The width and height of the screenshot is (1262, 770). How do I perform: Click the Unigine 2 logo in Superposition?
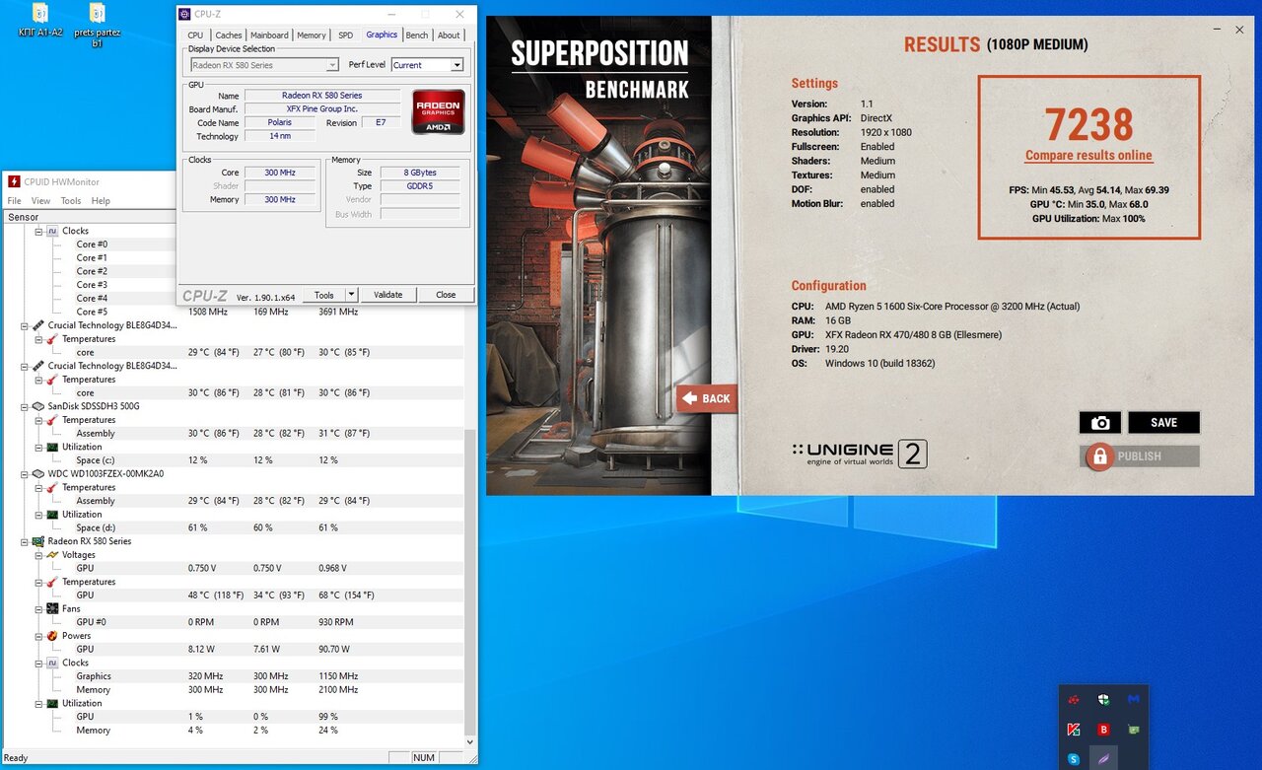(x=859, y=454)
